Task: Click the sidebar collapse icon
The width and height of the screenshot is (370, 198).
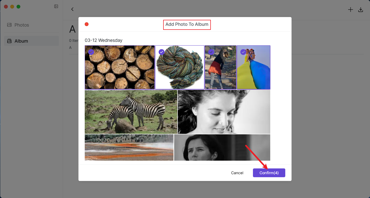Action: (x=56, y=7)
